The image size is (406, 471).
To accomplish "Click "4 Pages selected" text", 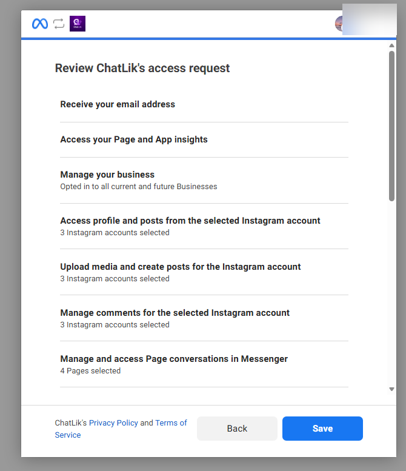I will click(90, 371).
